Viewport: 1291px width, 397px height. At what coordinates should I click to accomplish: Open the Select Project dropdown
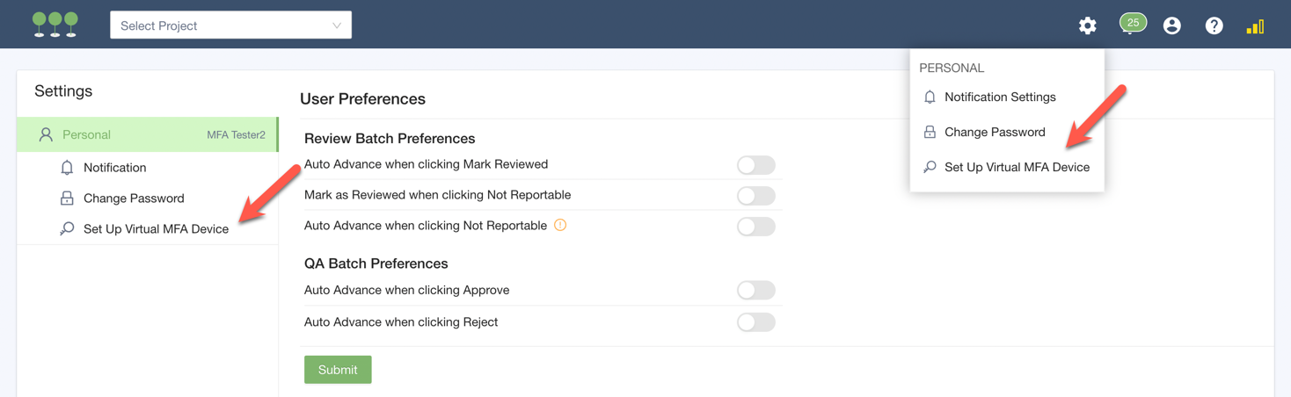click(230, 25)
